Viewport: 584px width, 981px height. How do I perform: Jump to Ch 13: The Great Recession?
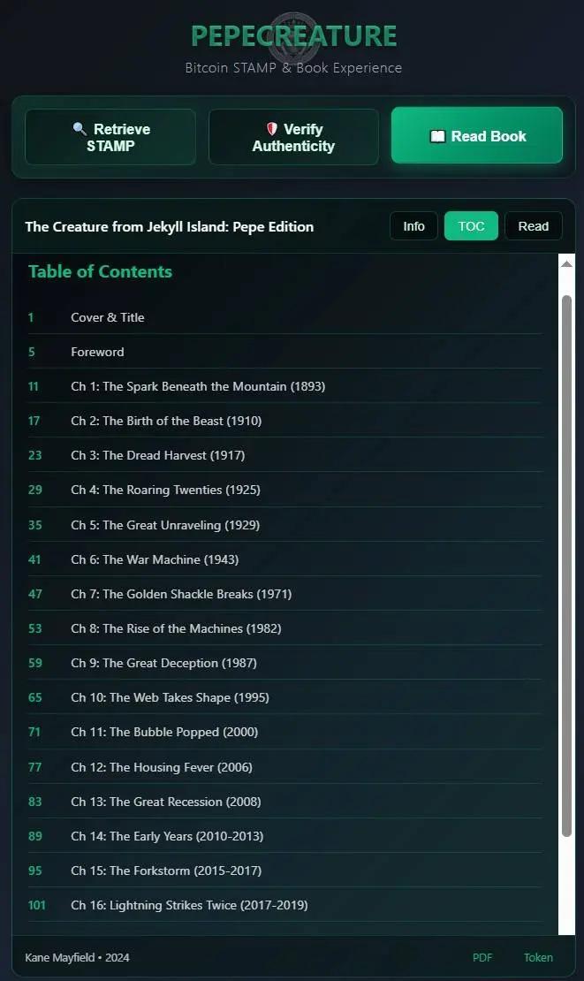[284, 802]
